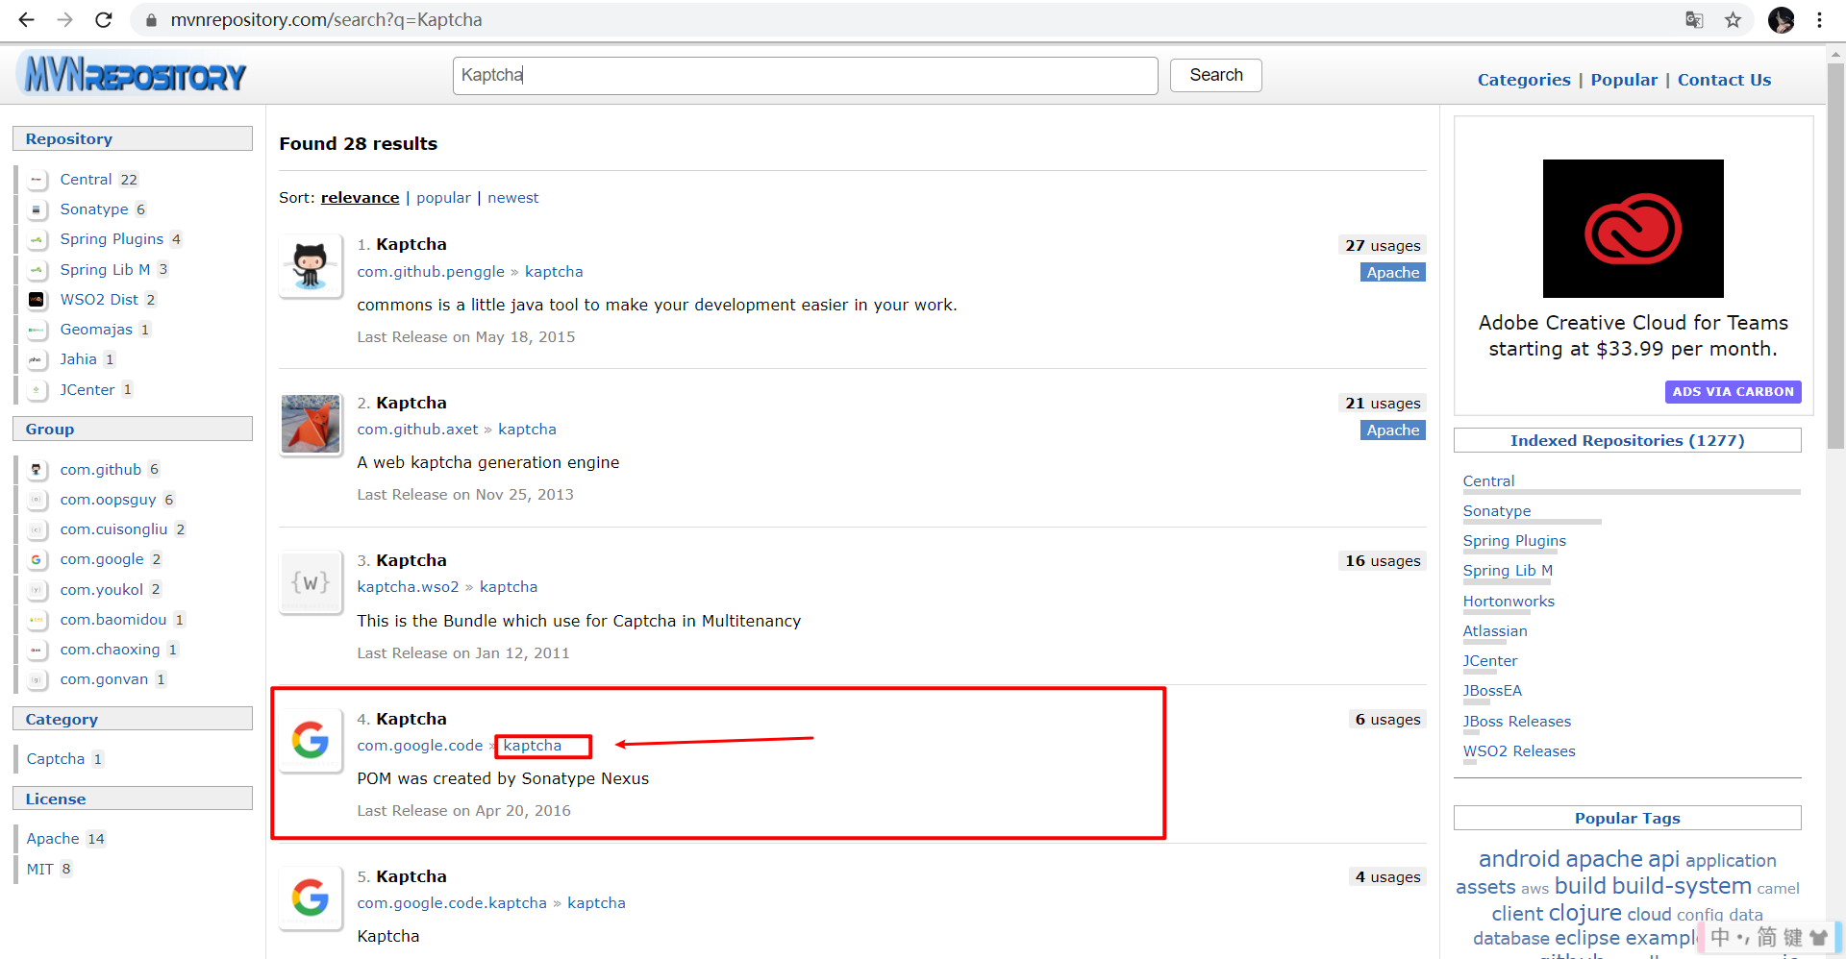Click the Jahia repository icon
Image resolution: width=1846 pixels, height=959 pixels.
[37, 359]
